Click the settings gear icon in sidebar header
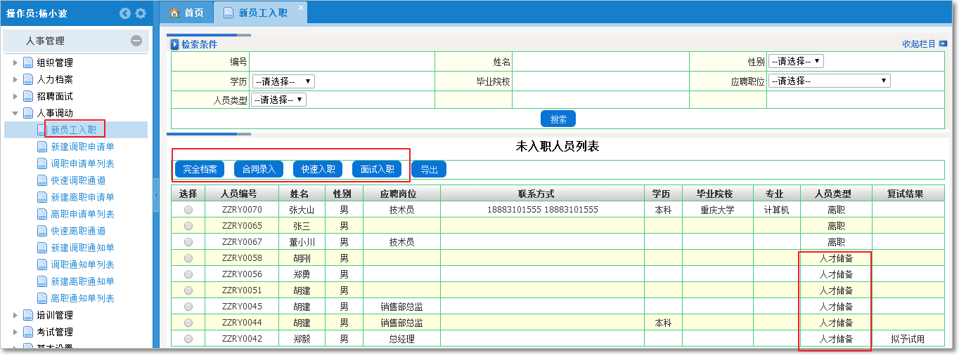Viewport: 959px width, 355px height. click(x=141, y=13)
